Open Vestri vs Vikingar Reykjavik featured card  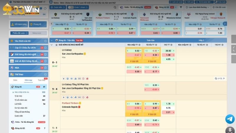(205, 24)
